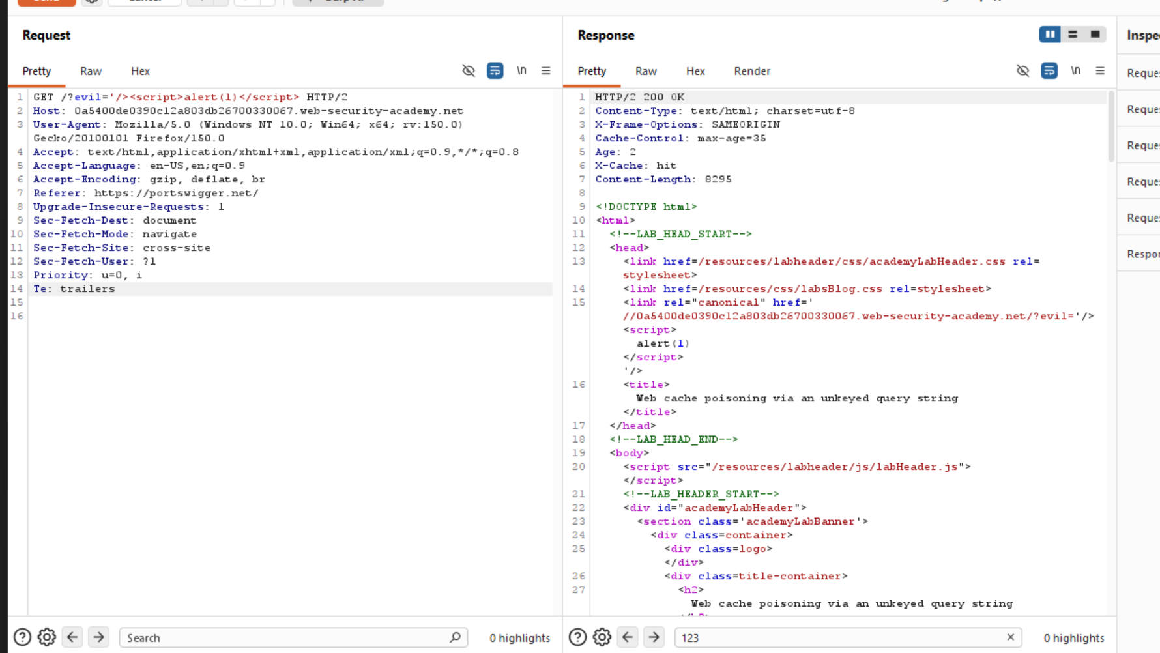The width and height of the screenshot is (1160, 653).
Task: Go to previous Response search match arrow
Action: [x=628, y=637]
